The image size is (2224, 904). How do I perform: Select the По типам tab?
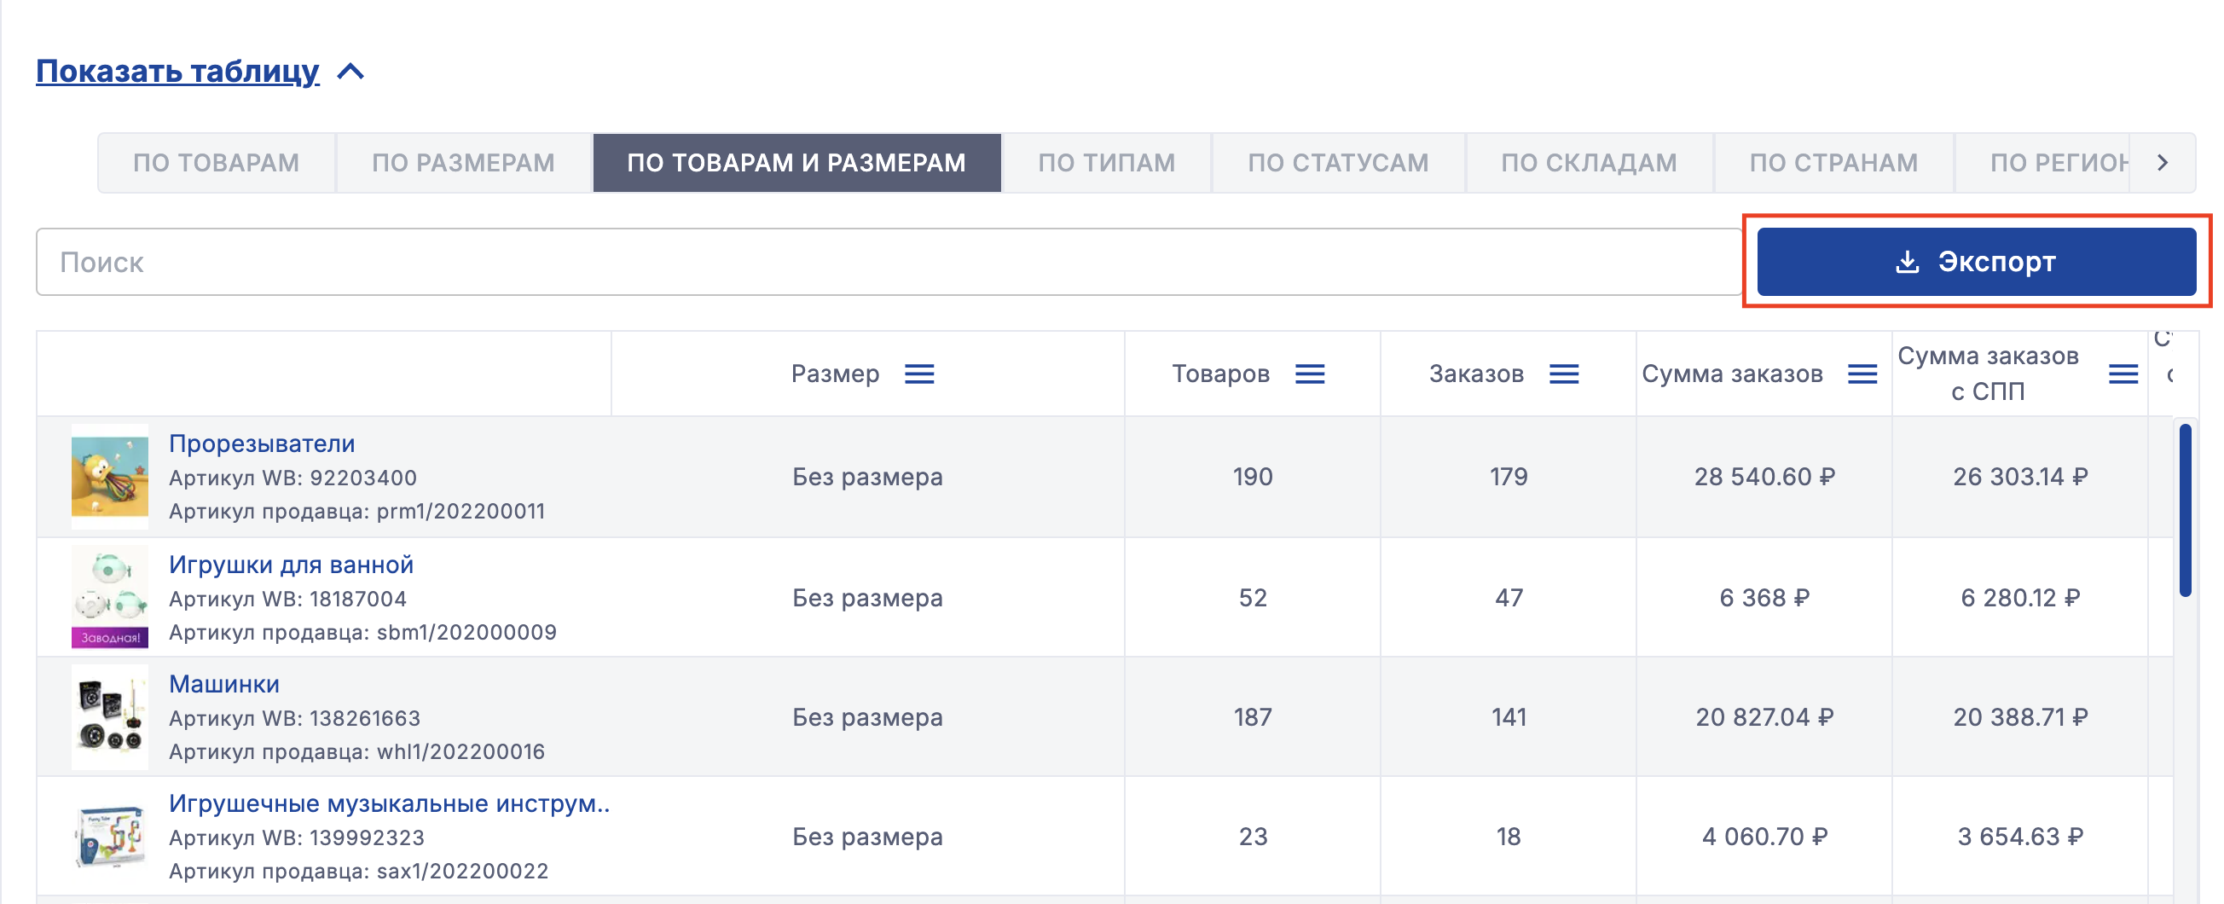[1106, 162]
